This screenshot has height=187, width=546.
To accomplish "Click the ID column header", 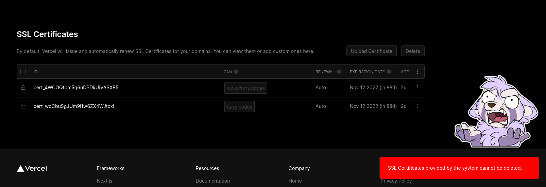I will coord(36,72).
